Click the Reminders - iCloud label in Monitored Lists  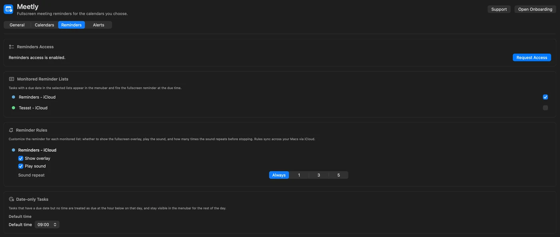(37, 97)
